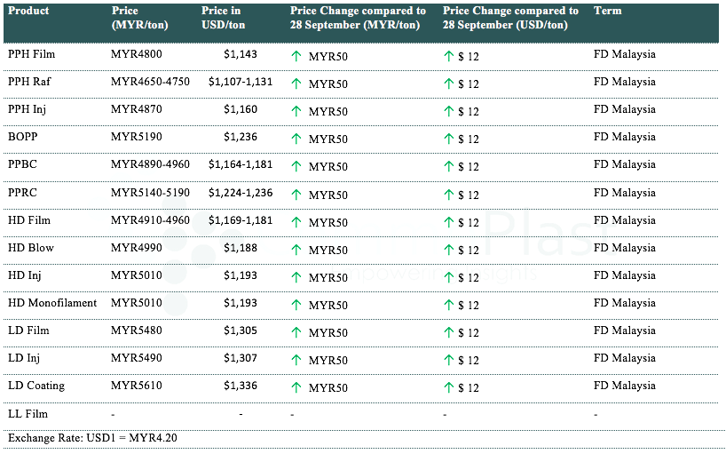
Task: Click the green MYR arrow in PPH Film row
Action: click(296, 56)
